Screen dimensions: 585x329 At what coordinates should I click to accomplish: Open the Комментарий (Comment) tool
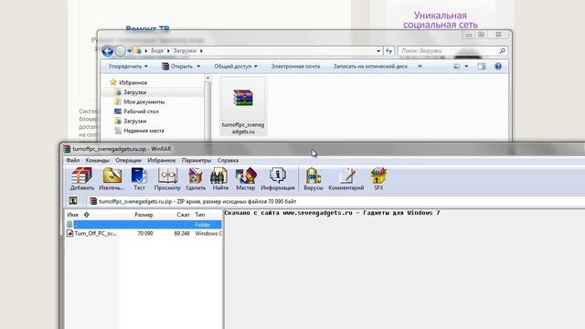tap(346, 179)
